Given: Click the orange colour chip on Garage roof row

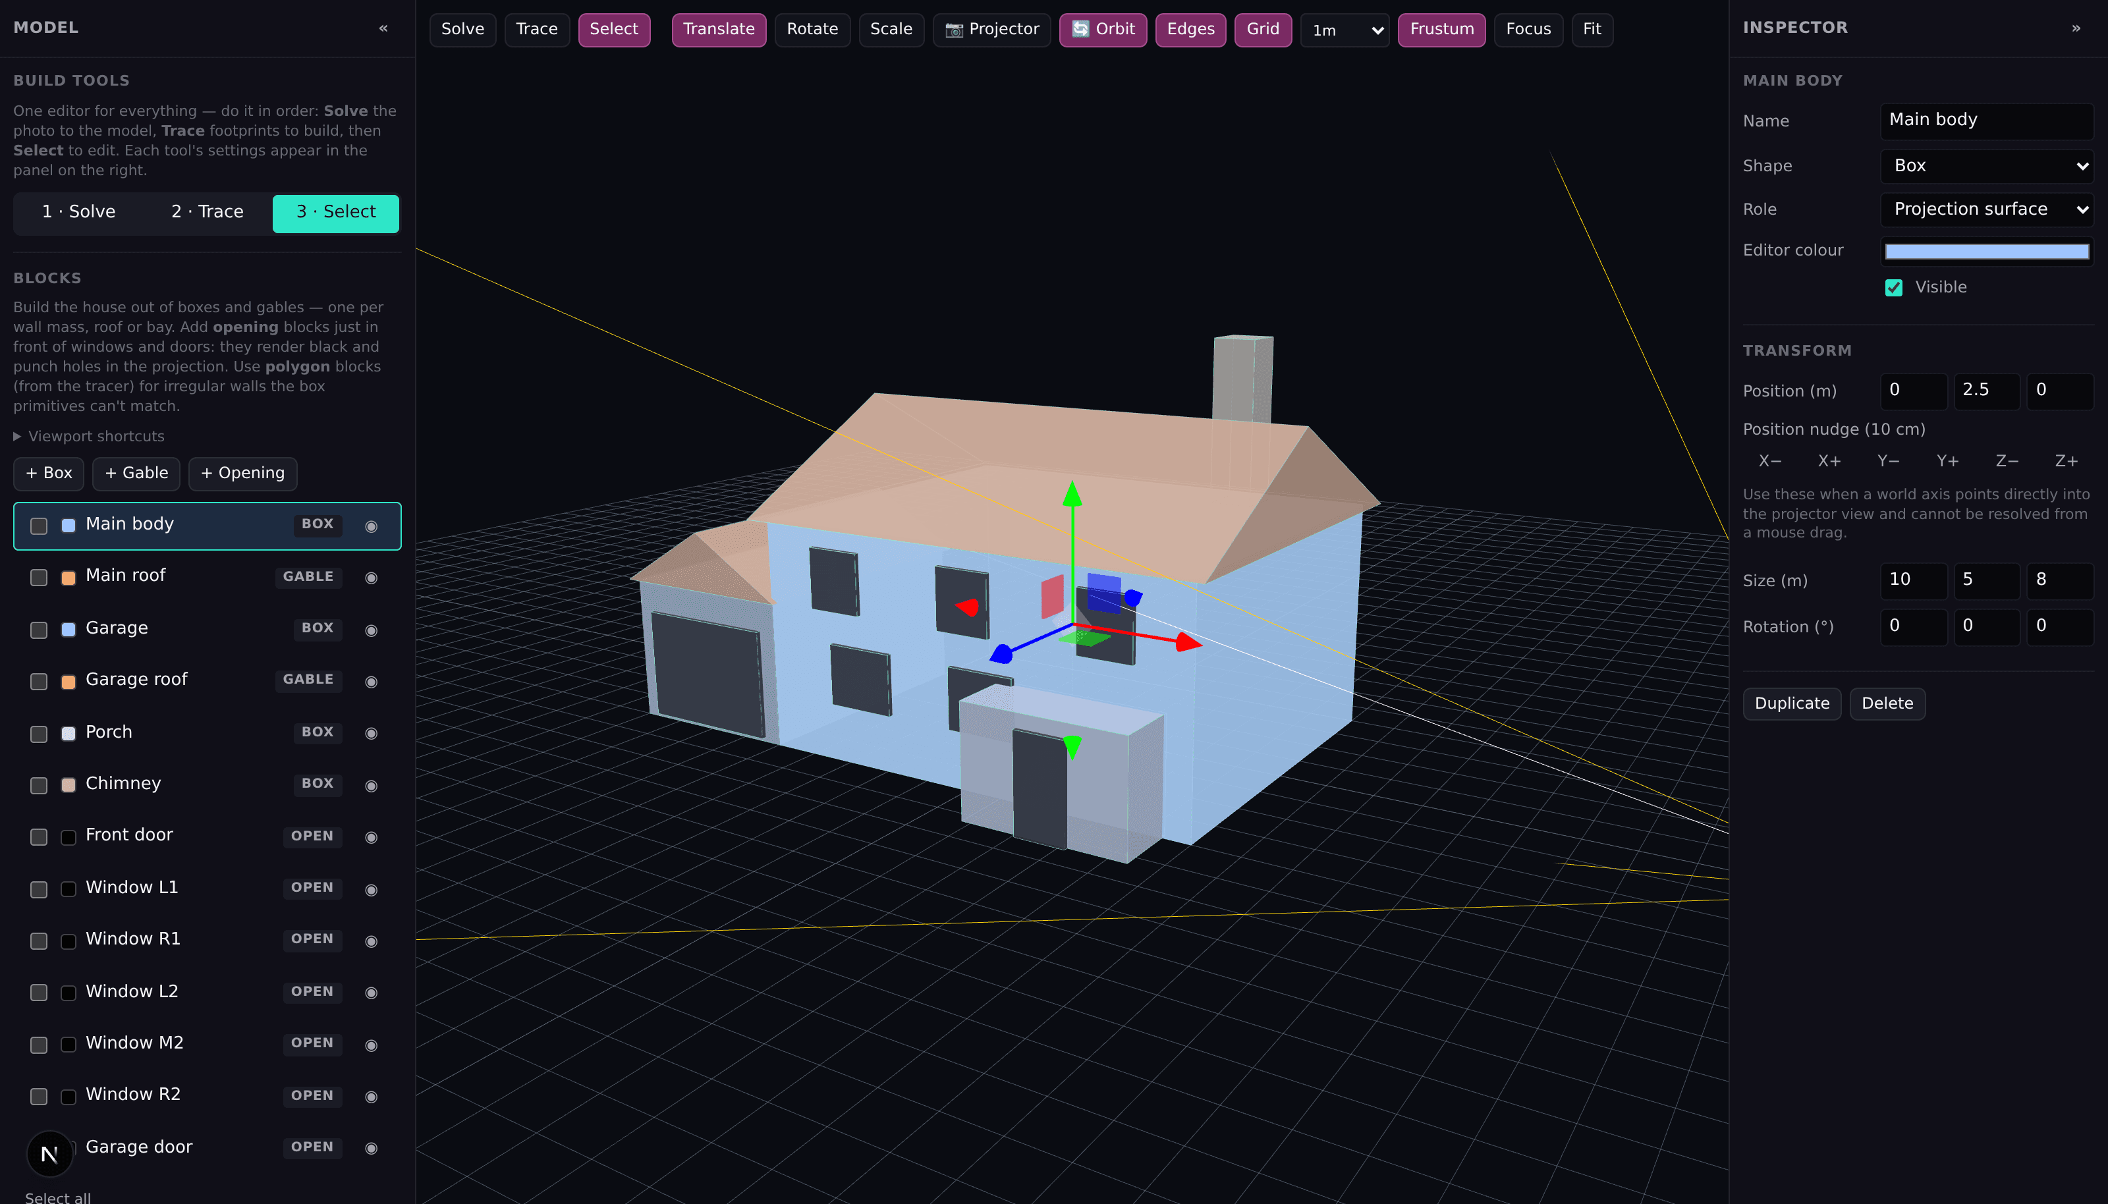Looking at the screenshot, I should tap(69, 682).
